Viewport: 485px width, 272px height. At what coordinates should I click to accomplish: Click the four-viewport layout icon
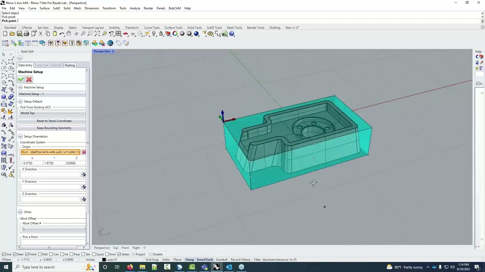(x=119, y=34)
